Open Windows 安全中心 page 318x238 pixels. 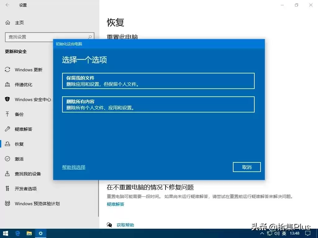tap(33, 99)
